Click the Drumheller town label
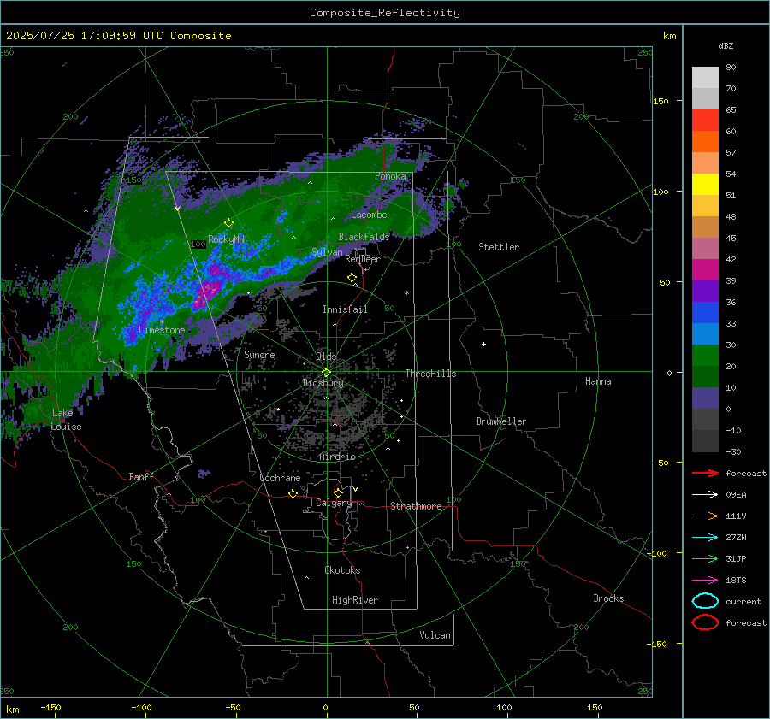770x719 pixels. (x=501, y=421)
